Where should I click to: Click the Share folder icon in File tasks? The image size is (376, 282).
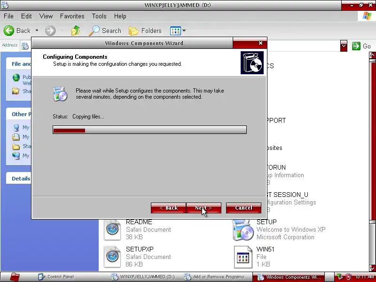(x=16, y=91)
